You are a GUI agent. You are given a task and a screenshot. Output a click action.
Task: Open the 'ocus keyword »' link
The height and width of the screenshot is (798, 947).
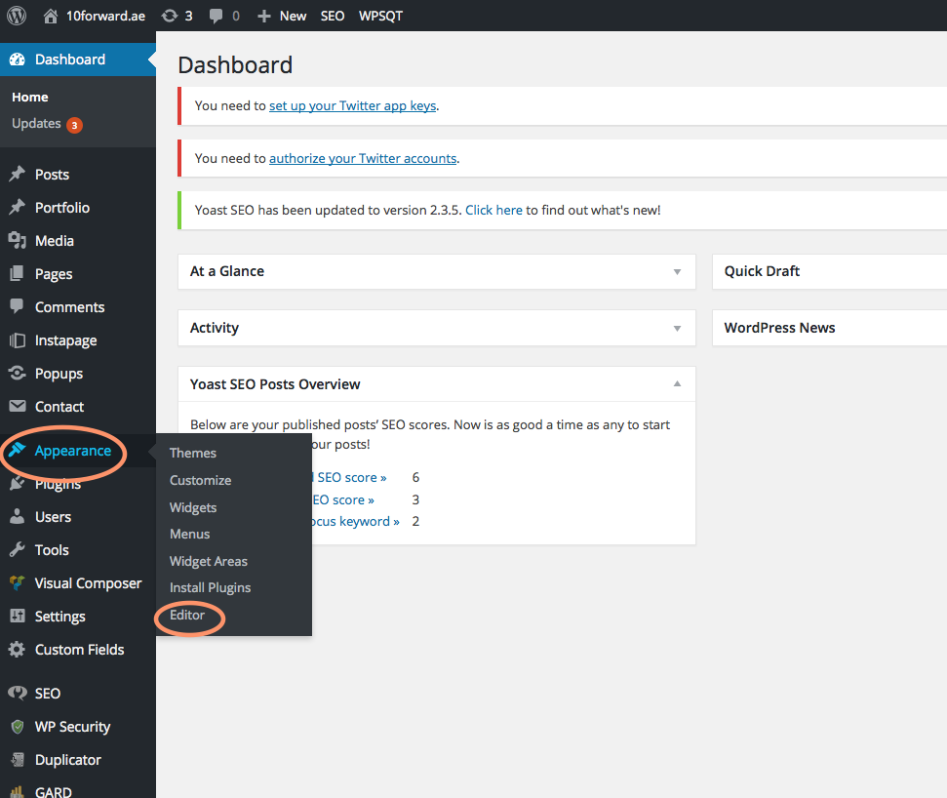click(x=355, y=521)
